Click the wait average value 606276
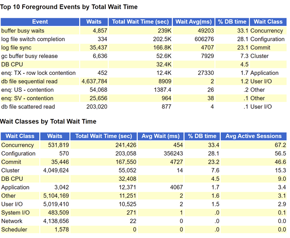 tap(204, 39)
